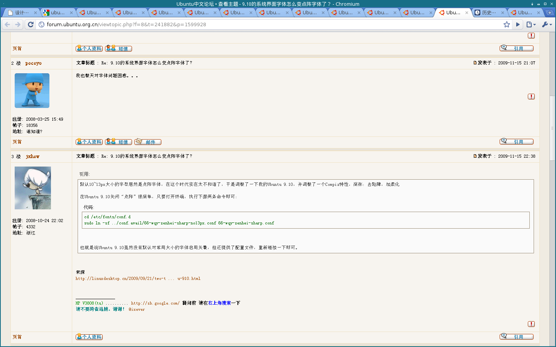Click the @ixever text in signature
The width and height of the screenshot is (556, 347).
coord(137,309)
